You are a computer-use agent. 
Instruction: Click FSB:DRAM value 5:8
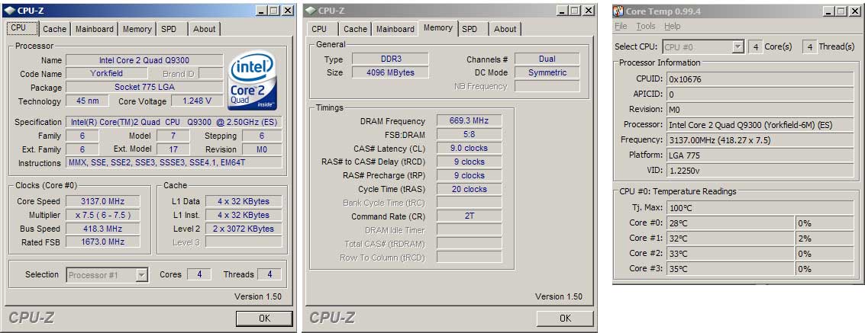[x=469, y=134]
